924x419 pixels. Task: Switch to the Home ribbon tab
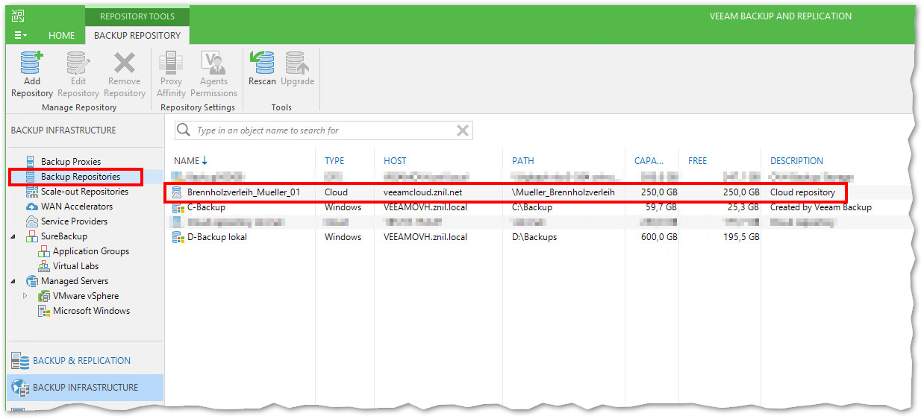point(61,35)
